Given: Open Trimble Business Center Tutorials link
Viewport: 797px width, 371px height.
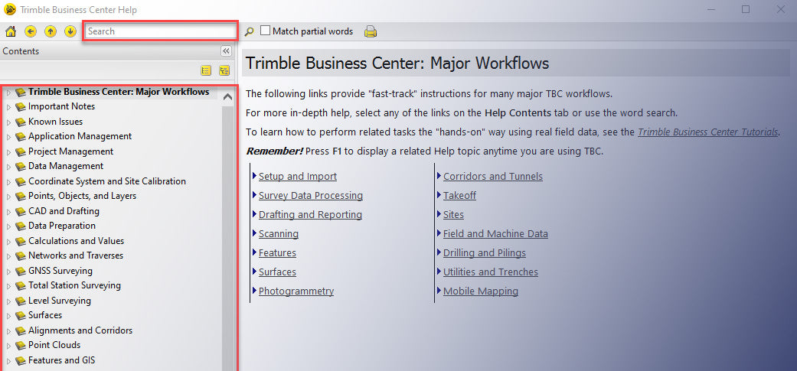Looking at the screenshot, I should [x=708, y=132].
